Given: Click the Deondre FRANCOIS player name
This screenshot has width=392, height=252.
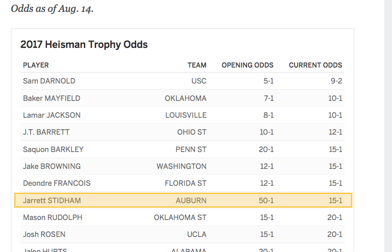Looking at the screenshot, I should tap(57, 183).
